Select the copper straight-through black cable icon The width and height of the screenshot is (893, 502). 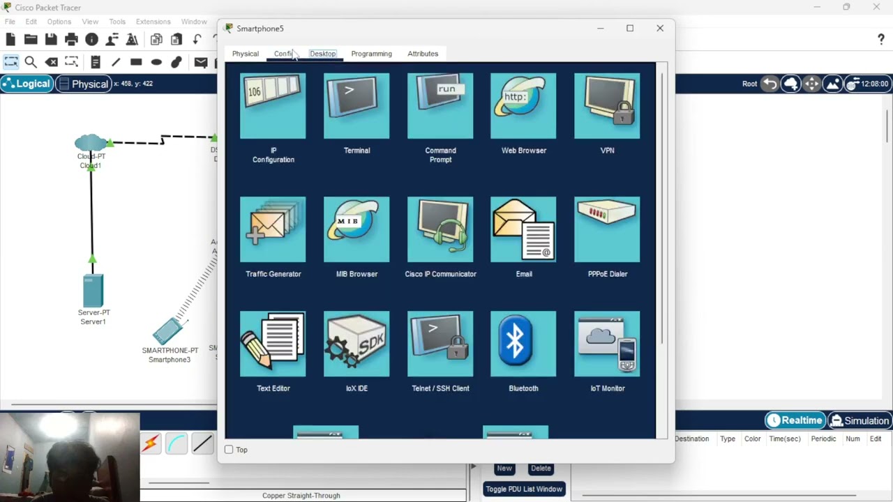coord(202,443)
